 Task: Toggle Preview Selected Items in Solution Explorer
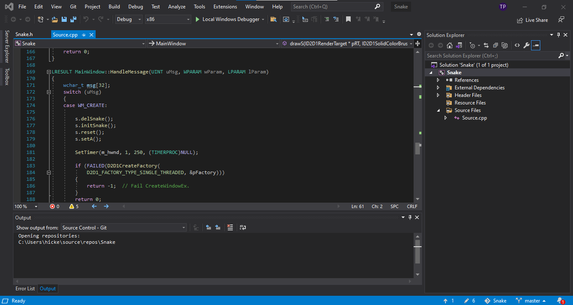[536, 45]
